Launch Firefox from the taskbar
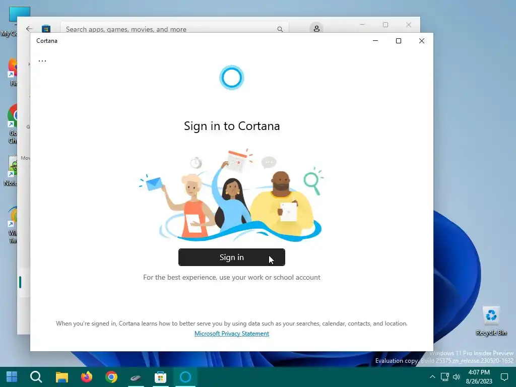The height and width of the screenshot is (387, 516). pyautogui.click(x=87, y=377)
